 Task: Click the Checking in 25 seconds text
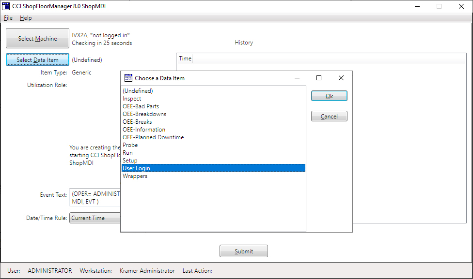102,43
